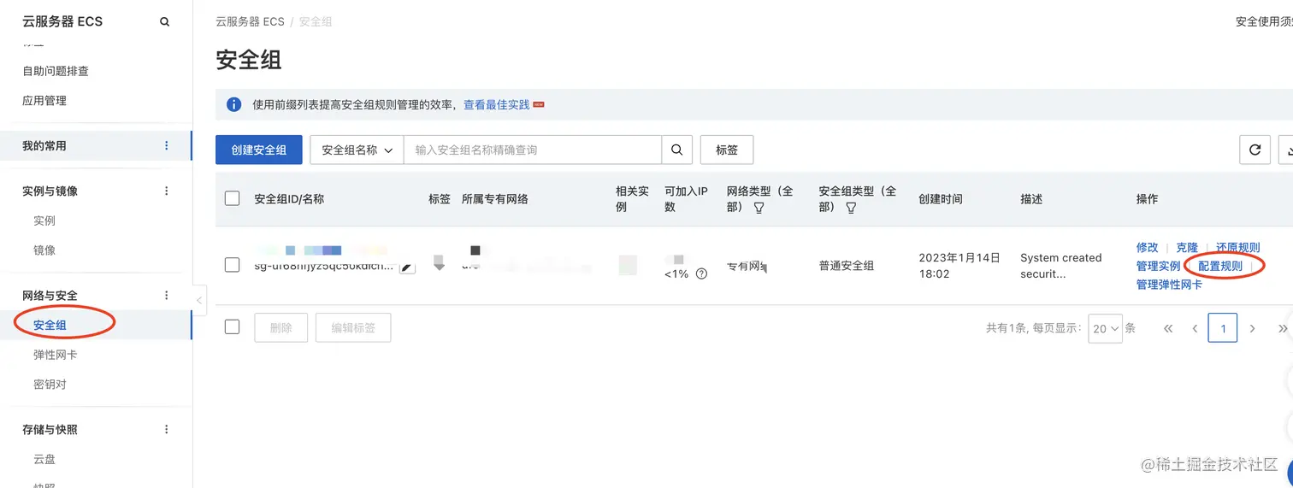
Task: Open the 网络与安全 three-dot menu
Action: 167,296
